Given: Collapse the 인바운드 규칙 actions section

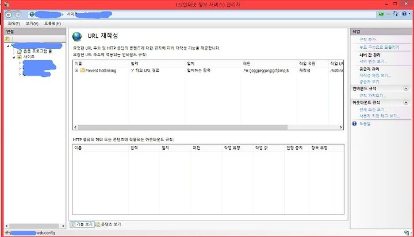Looking at the screenshot, I should tap(406, 88).
